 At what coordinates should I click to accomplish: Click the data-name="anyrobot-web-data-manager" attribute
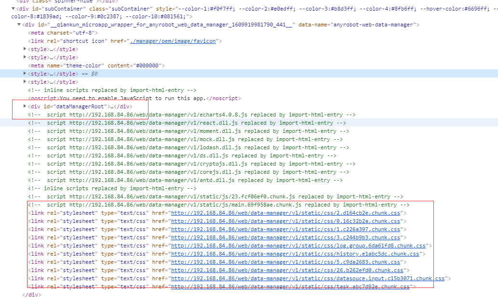[357, 25]
